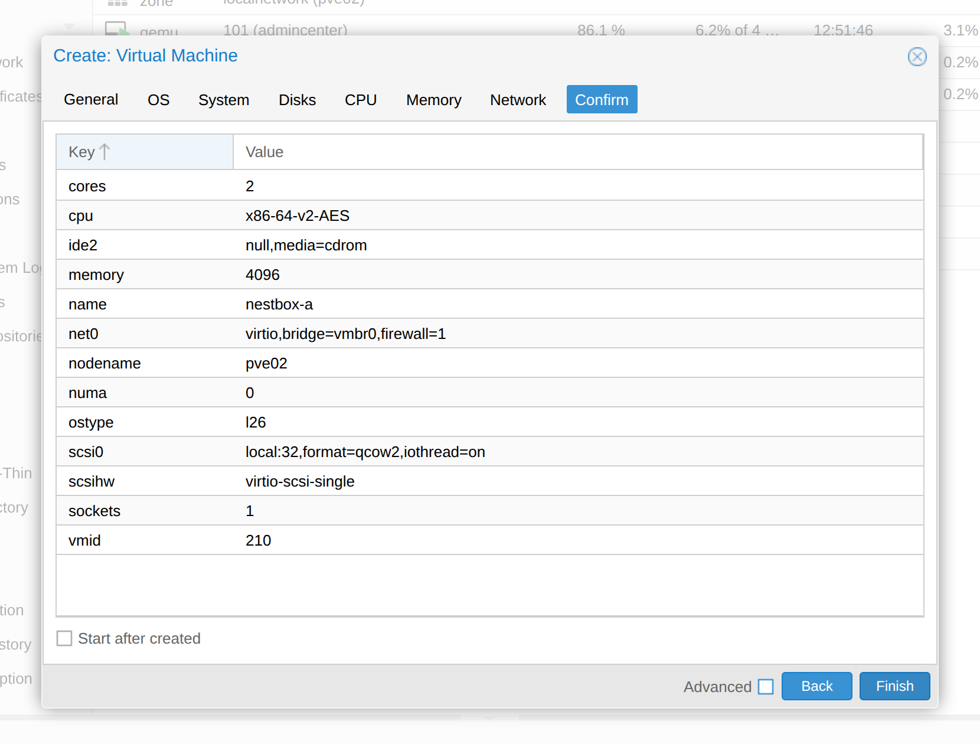Select the memory row key
The width and height of the screenshot is (980, 744).
pos(96,275)
